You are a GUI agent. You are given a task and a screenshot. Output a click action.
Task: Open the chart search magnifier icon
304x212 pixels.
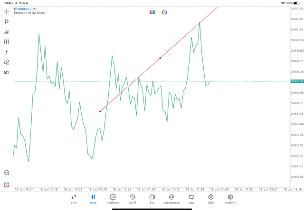pyautogui.click(x=7, y=173)
